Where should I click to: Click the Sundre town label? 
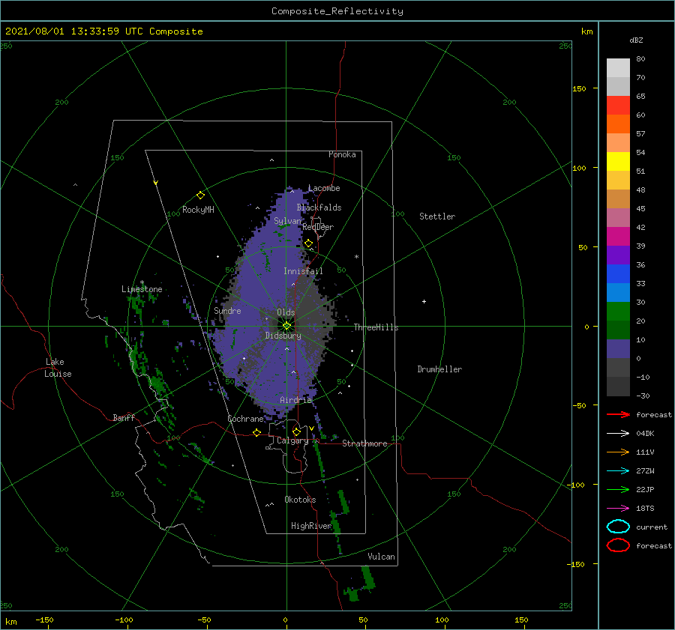tap(227, 310)
